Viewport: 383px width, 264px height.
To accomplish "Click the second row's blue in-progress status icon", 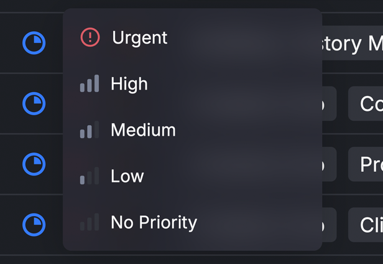I will click(x=34, y=103).
